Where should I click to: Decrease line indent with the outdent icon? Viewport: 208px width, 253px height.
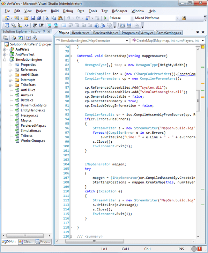[x=35, y=25]
